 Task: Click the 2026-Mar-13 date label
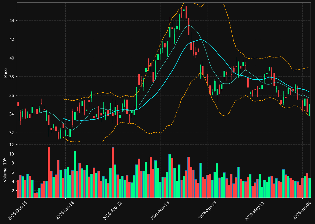(x=160, y=211)
